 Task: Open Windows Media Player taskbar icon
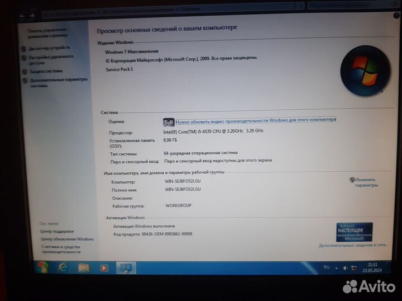point(104,268)
